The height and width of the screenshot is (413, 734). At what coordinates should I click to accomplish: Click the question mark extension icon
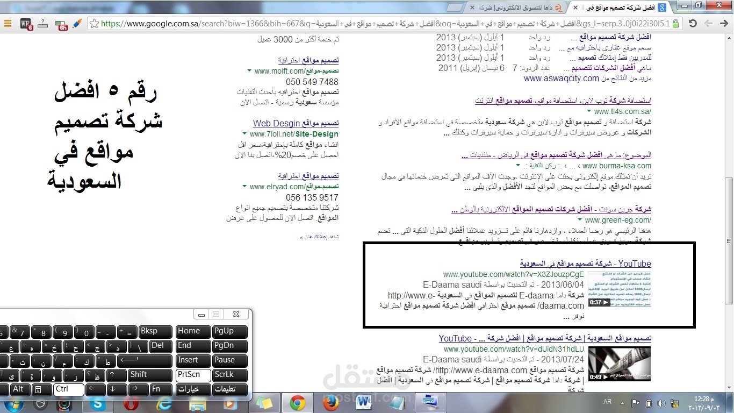pos(44,24)
